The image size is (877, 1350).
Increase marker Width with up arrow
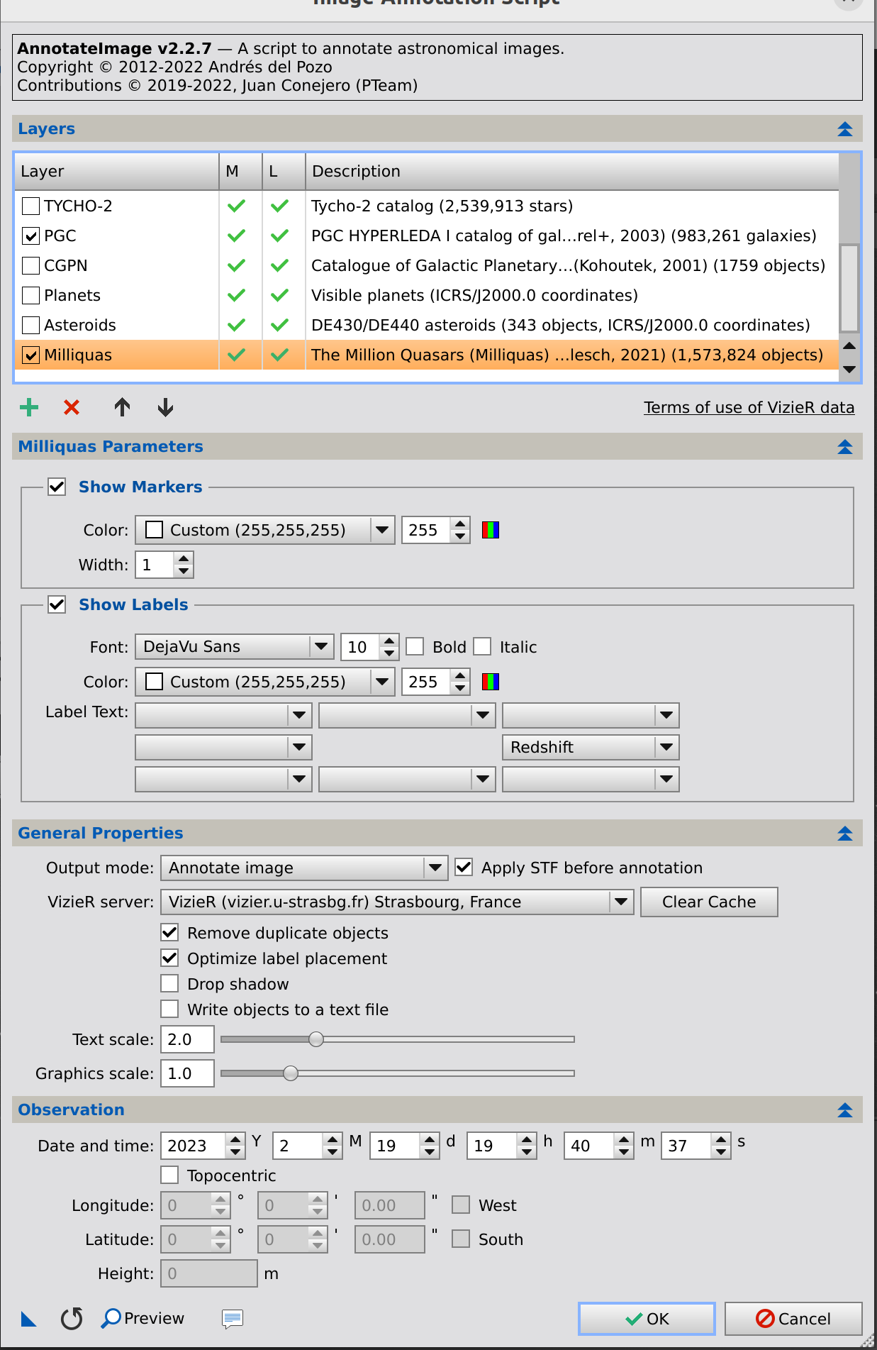184,559
